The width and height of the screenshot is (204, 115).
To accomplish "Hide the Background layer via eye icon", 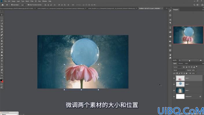I will click(x=174, y=96).
